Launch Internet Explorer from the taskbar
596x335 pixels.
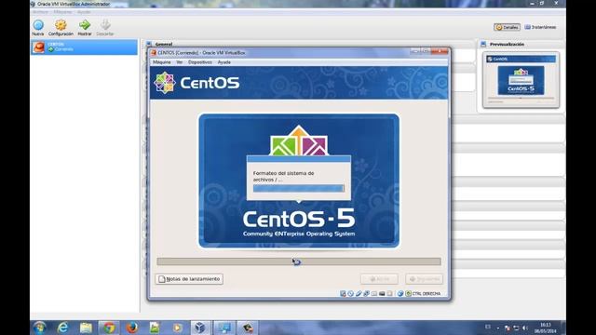62,328
